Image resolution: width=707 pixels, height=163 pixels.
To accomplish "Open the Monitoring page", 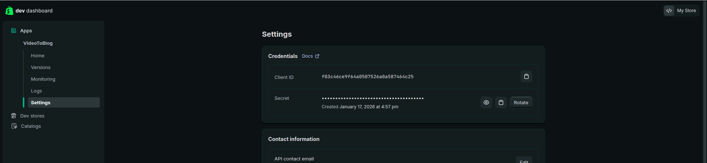I will (43, 79).
